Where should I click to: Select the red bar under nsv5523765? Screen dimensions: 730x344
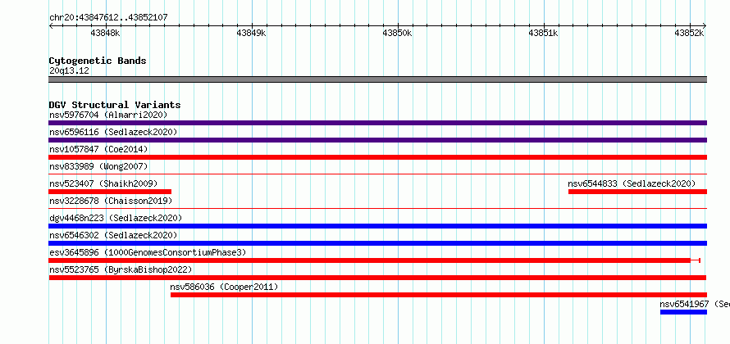(x=377, y=278)
